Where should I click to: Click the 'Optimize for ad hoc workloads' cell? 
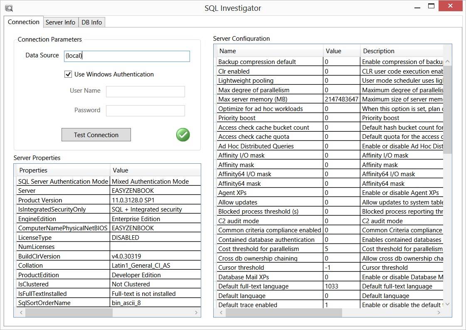pyautogui.click(x=270, y=109)
